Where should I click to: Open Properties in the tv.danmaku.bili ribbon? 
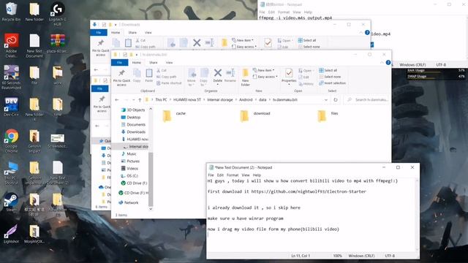pyautogui.click(x=289, y=77)
